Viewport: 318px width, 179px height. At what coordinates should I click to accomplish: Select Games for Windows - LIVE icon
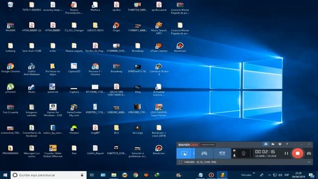[53, 110]
